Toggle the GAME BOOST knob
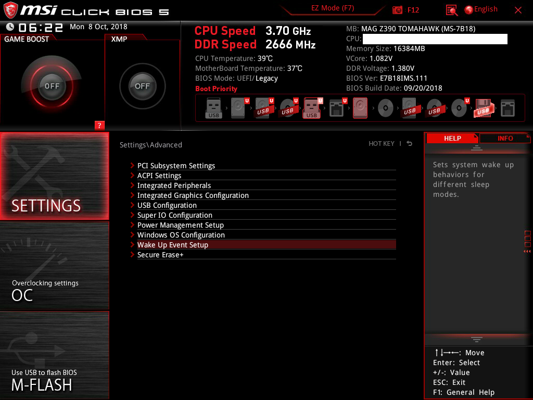The height and width of the screenshot is (400, 533). click(x=52, y=86)
